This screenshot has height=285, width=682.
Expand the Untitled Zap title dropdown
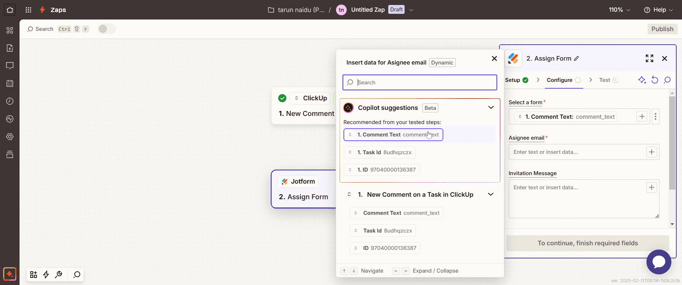(411, 10)
